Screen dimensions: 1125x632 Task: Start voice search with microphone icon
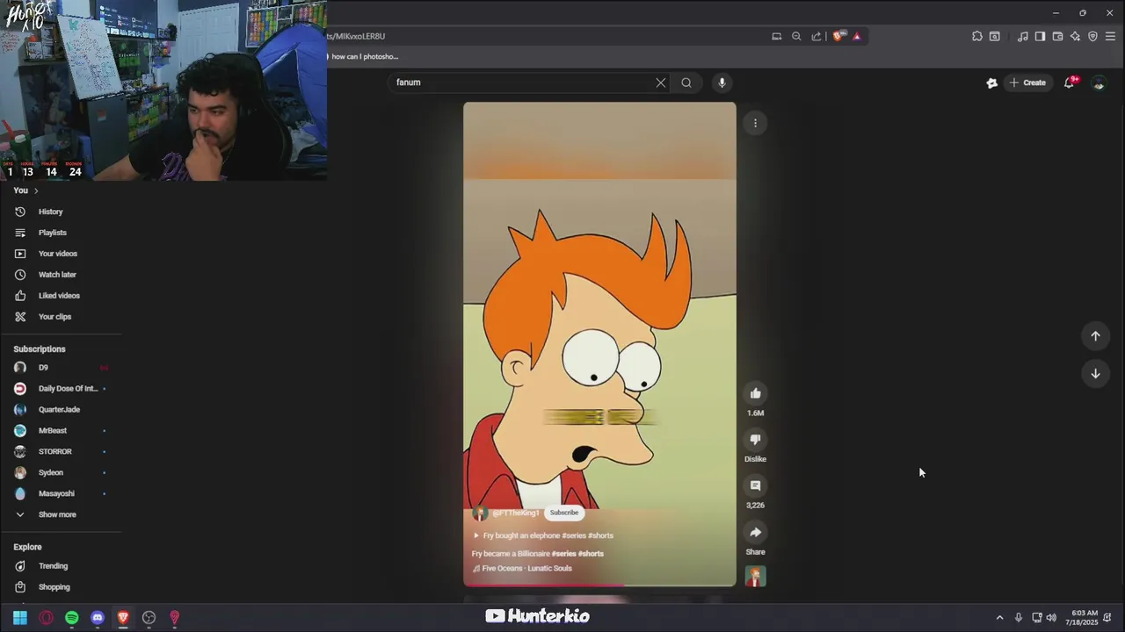coord(722,83)
